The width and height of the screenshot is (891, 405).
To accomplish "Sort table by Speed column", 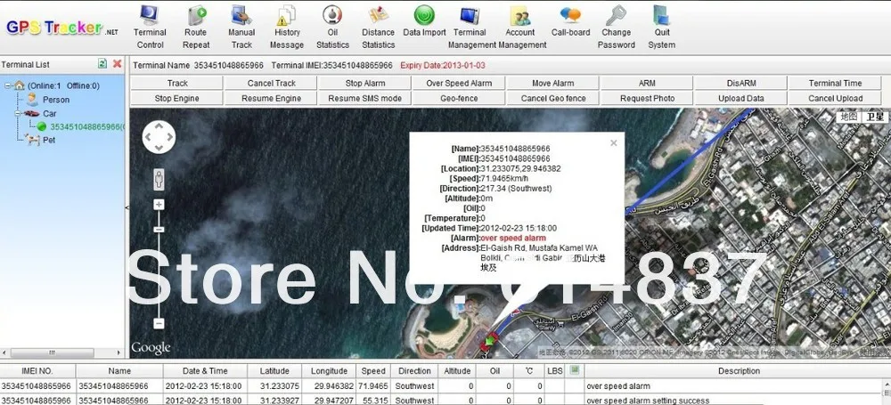I will [373, 371].
